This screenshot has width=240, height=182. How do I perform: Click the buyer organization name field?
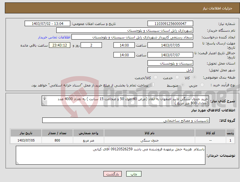(125, 30)
